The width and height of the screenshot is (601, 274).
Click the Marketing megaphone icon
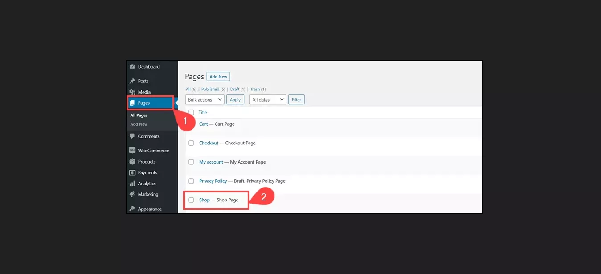click(x=132, y=194)
